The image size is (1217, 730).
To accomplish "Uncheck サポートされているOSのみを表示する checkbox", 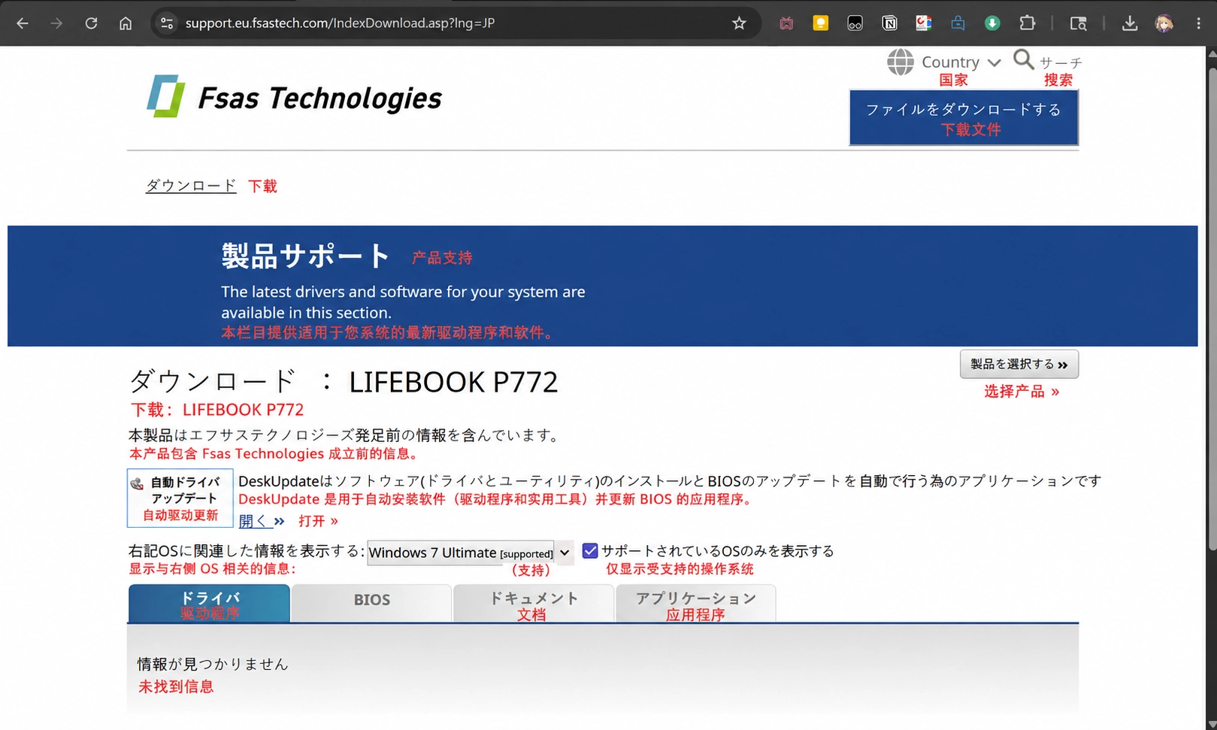I will 590,551.
